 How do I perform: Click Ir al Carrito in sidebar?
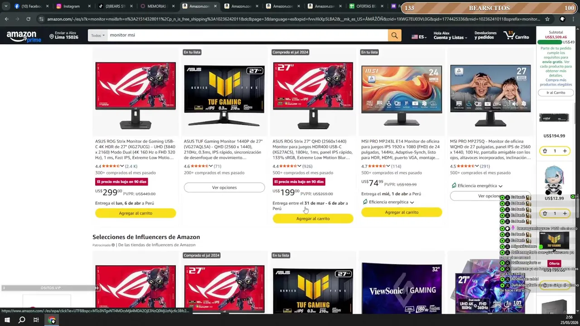click(556, 92)
